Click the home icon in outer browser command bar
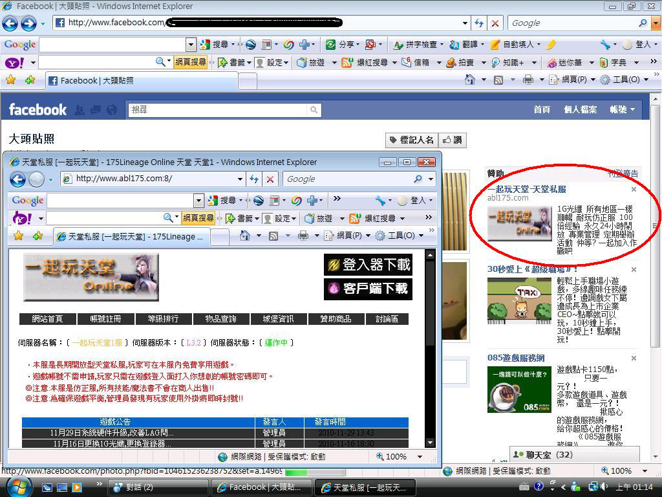Image resolution: width=662 pixels, height=497 pixels. (x=469, y=80)
